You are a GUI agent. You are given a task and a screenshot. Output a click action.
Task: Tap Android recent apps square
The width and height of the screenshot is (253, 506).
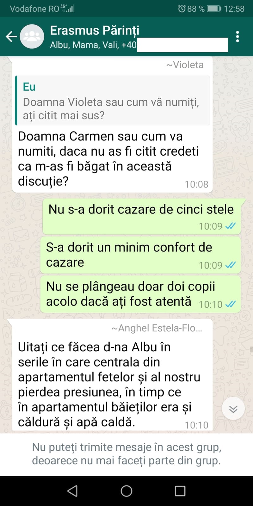click(180, 491)
